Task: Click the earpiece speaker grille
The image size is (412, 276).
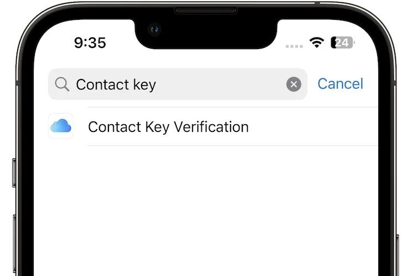Action: (x=206, y=10)
